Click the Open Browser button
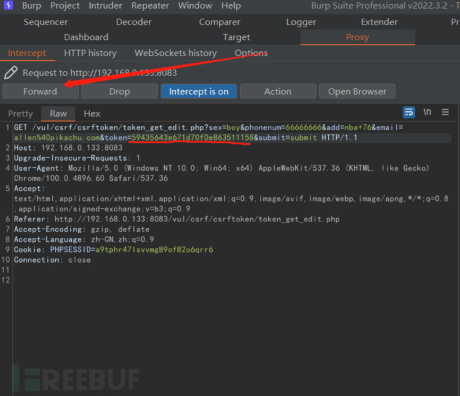This screenshot has width=460, height=396. click(x=357, y=91)
